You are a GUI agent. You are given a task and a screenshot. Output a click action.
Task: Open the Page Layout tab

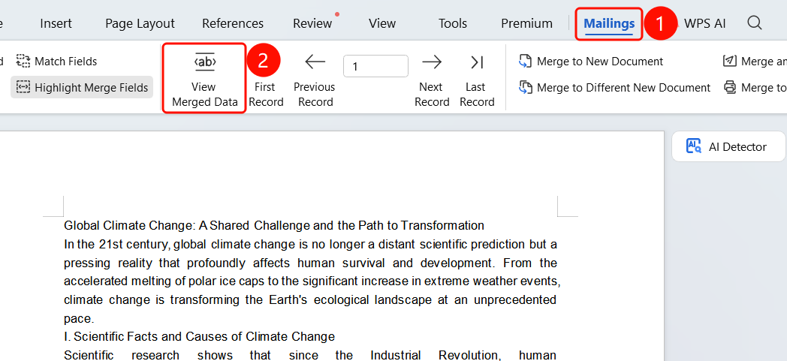140,23
